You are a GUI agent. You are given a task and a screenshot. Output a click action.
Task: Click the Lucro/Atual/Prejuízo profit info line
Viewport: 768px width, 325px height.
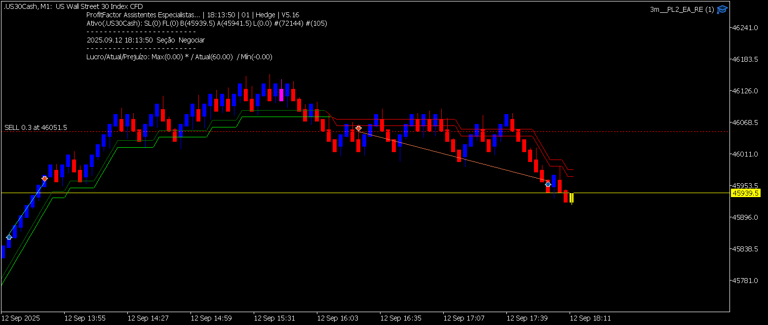tap(179, 57)
